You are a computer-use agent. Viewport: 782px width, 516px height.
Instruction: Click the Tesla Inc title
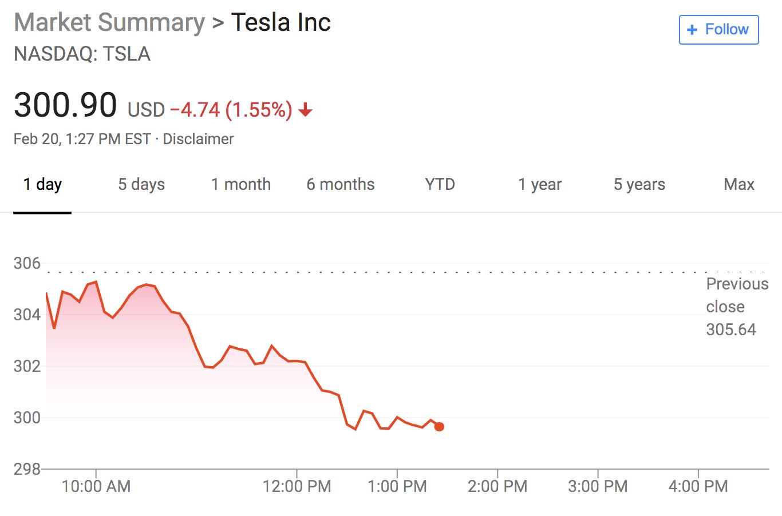281,23
